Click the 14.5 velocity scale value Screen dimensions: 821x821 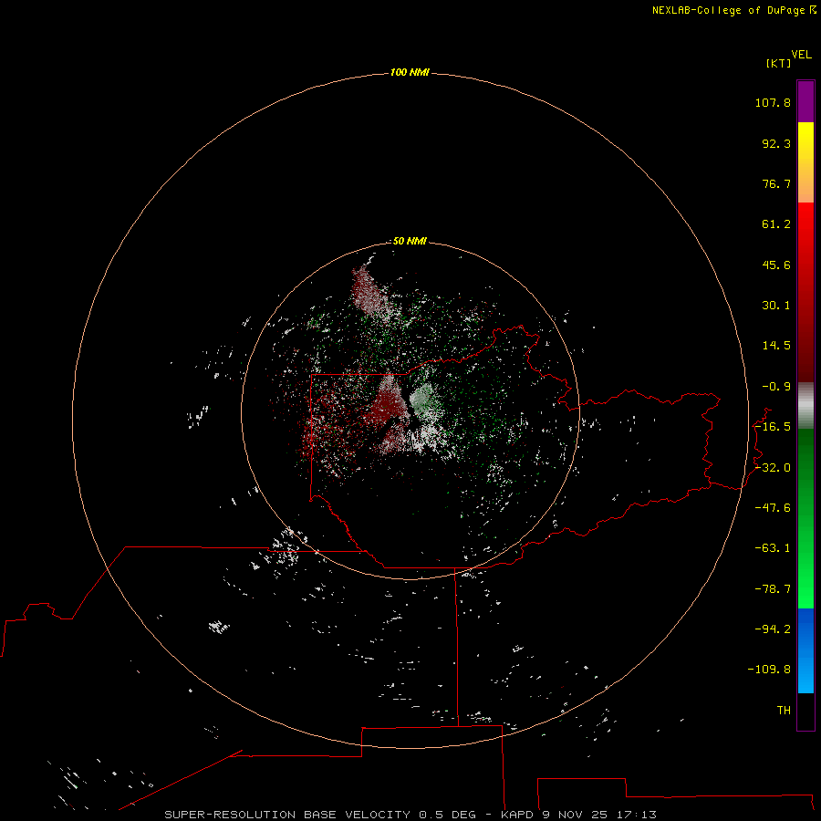pyautogui.click(x=776, y=346)
